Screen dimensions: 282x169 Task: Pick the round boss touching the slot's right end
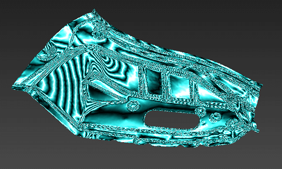[x=200, y=112]
